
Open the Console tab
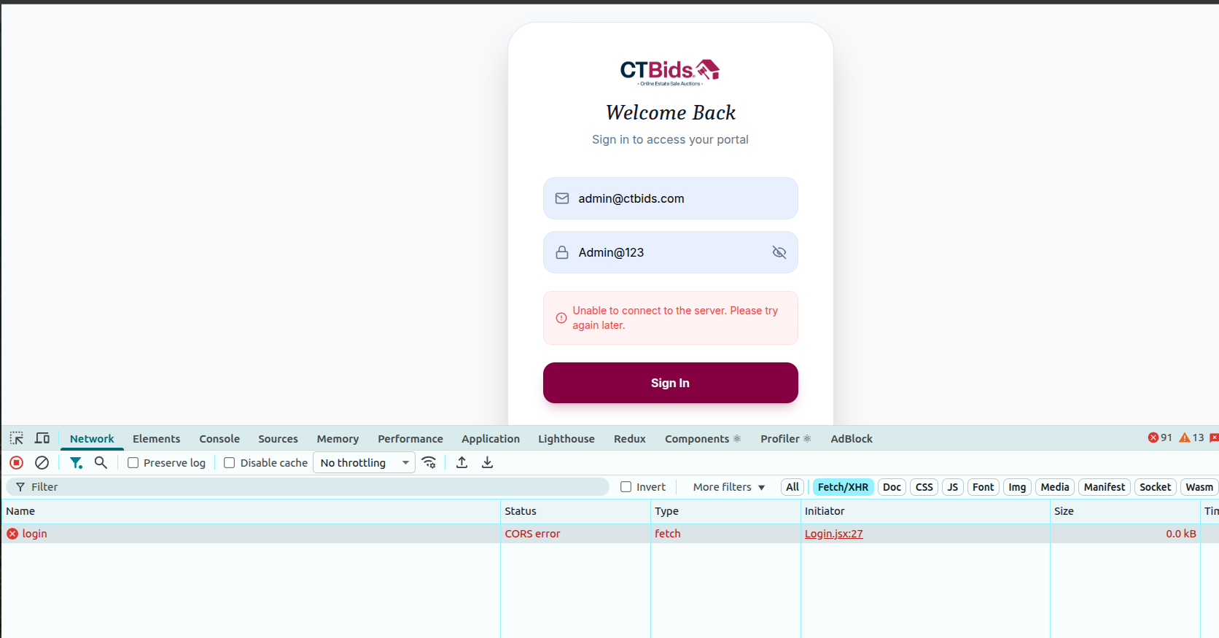point(219,439)
